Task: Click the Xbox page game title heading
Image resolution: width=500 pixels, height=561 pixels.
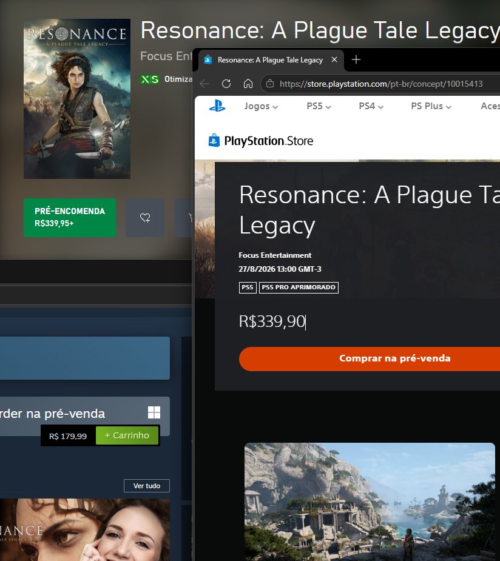Action: (320, 30)
